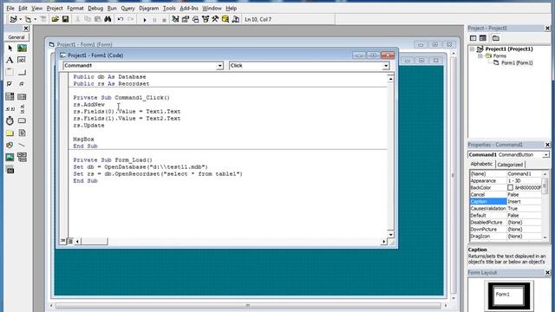555x312 pixels.
Task: Select the horizontal scrollbar control tool
Action: [10, 108]
